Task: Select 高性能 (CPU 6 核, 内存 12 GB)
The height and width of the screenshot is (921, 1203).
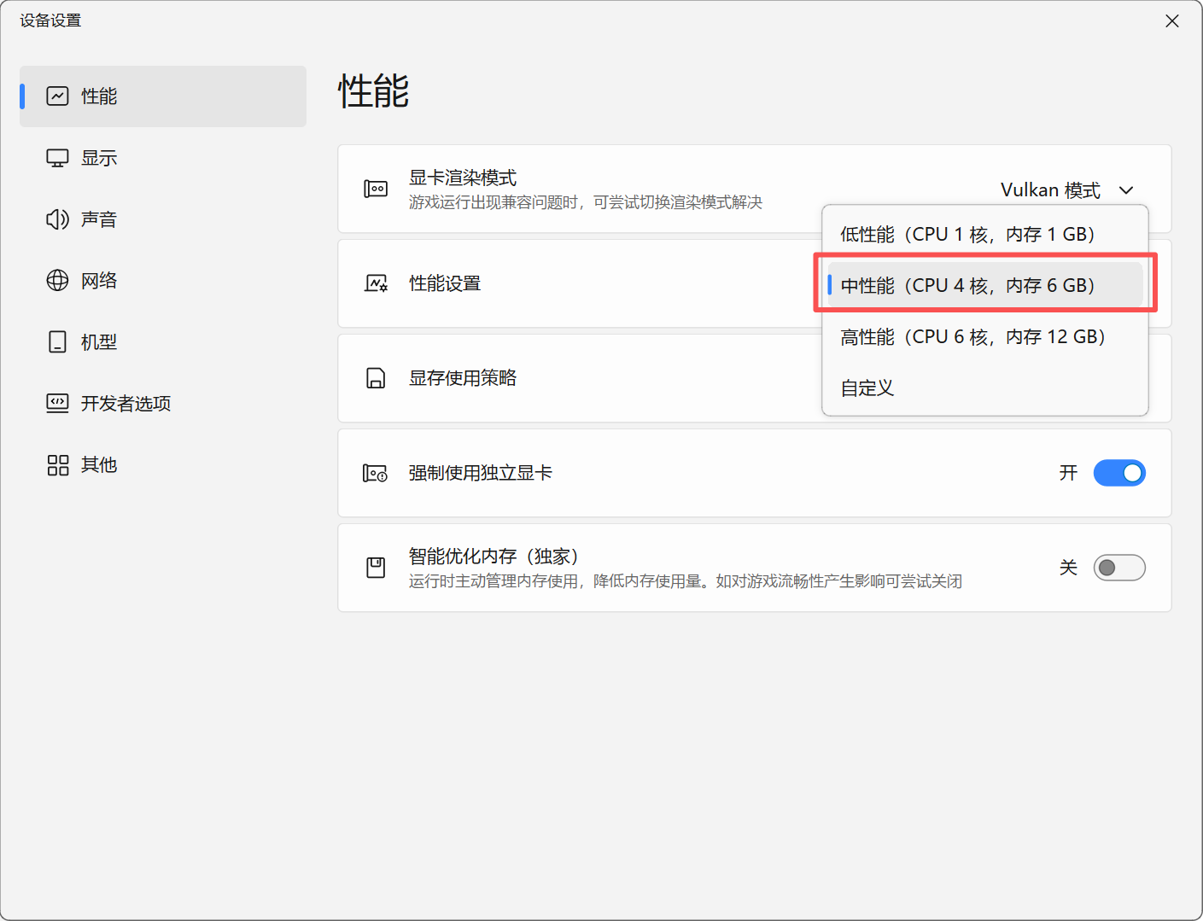Action: [x=985, y=336]
